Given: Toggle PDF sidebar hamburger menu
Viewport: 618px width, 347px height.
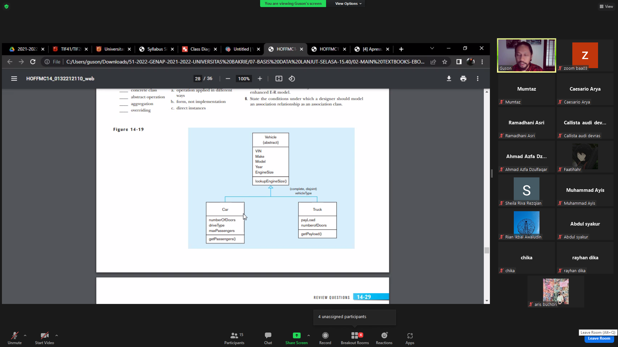Looking at the screenshot, I should click(x=14, y=79).
